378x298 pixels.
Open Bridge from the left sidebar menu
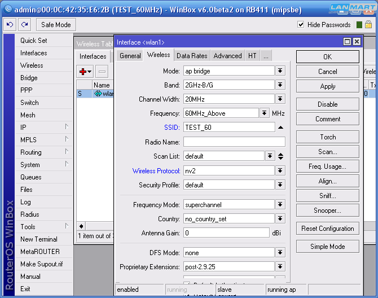[x=29, y=78]
